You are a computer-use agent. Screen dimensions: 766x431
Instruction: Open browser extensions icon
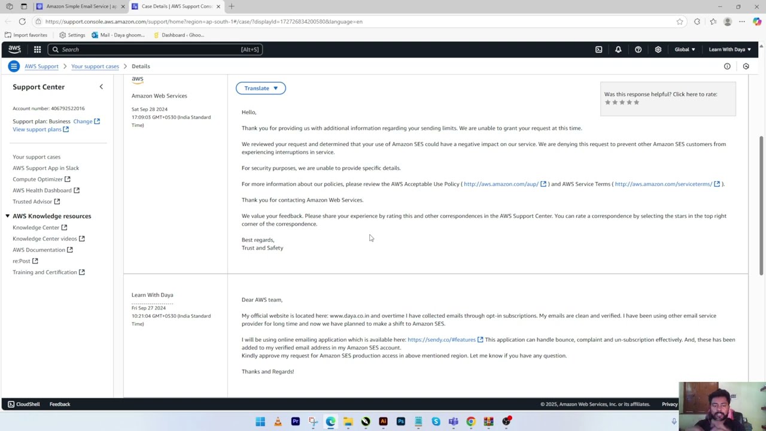coord(697,22)
